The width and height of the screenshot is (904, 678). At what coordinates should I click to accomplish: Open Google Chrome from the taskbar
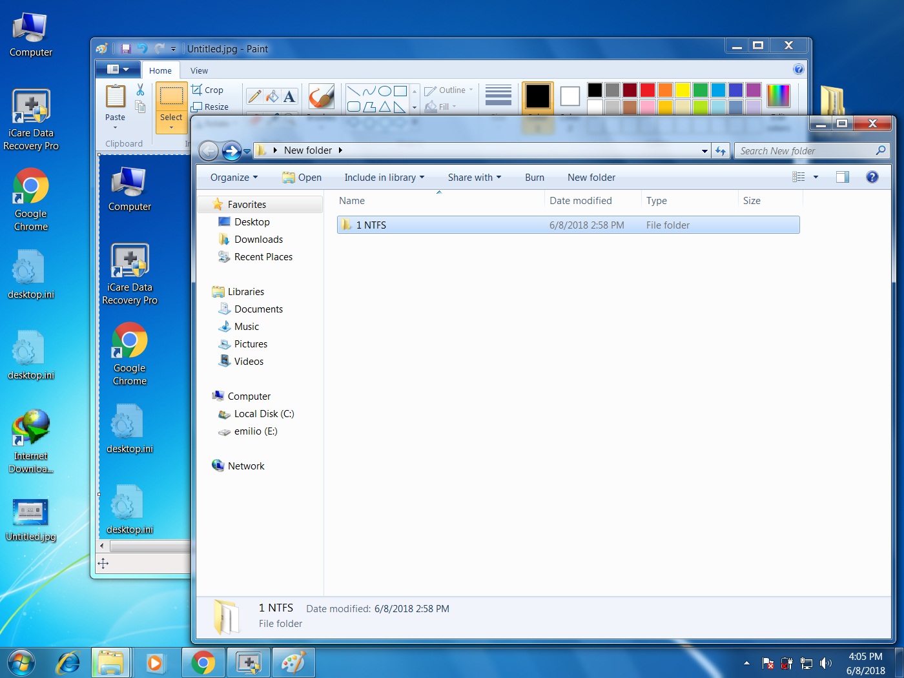coord(203,663)
